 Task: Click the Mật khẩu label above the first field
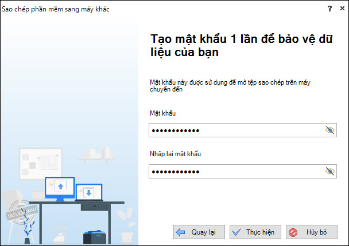tap(162, 113)
